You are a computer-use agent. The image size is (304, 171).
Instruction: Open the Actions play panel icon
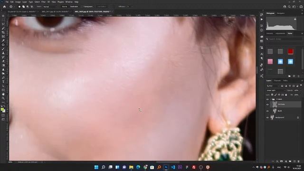pyautogui.click(x=262, y=19)
